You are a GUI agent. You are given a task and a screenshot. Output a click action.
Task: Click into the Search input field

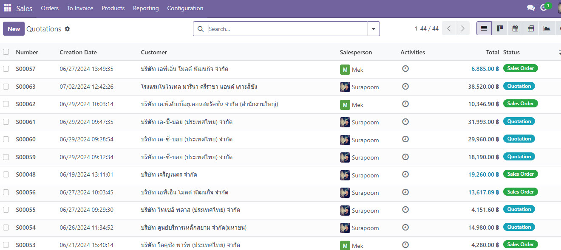click(285, 29)
